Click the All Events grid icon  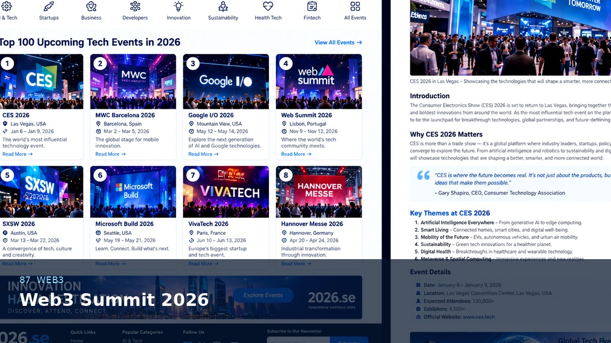coord(355,6)
